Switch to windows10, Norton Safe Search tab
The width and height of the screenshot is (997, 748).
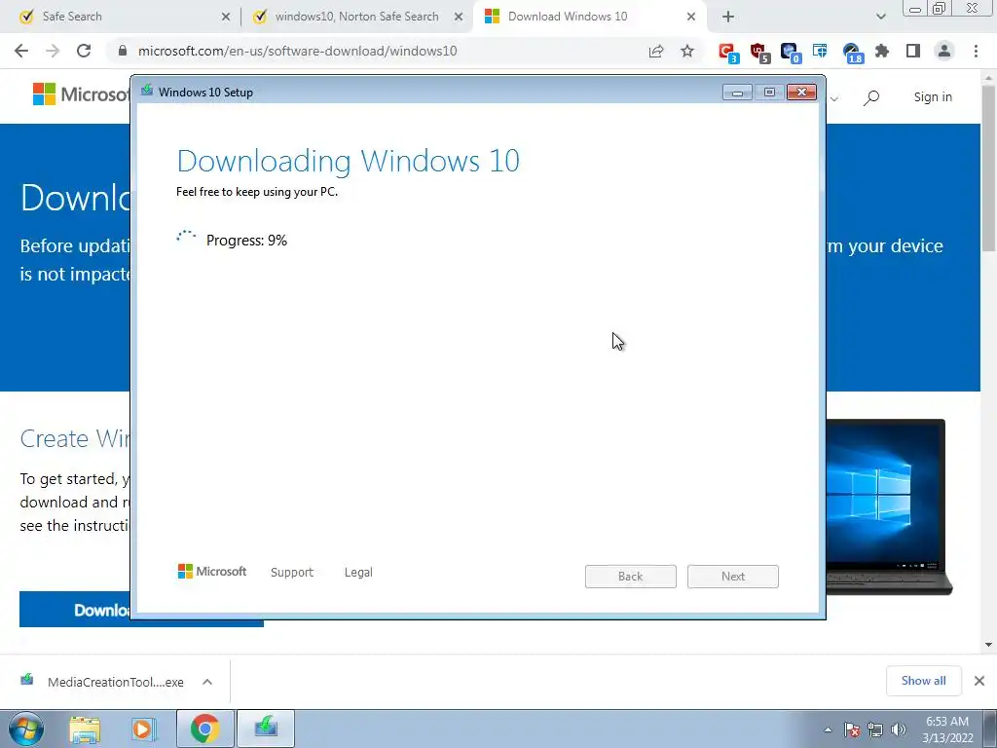coord(357,17)
